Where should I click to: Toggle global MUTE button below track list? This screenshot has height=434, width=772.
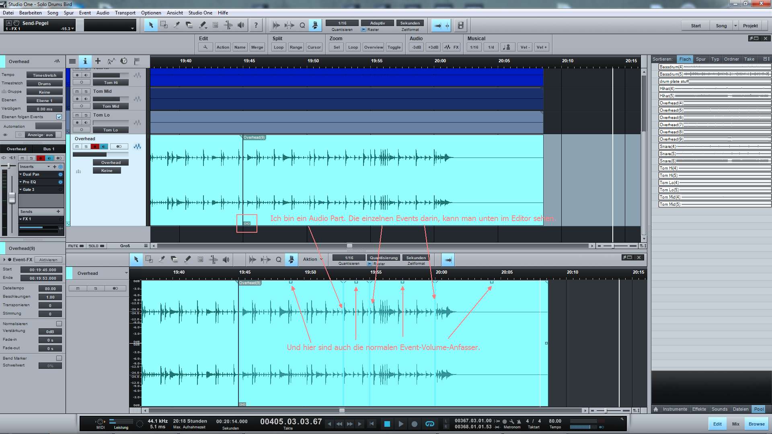pos(76,246)
